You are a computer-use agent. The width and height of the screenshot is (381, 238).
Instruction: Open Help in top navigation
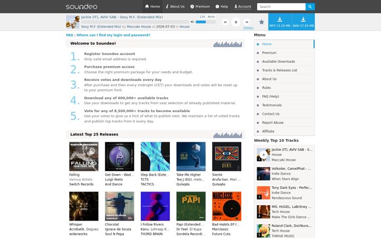(x=222, y=6)
